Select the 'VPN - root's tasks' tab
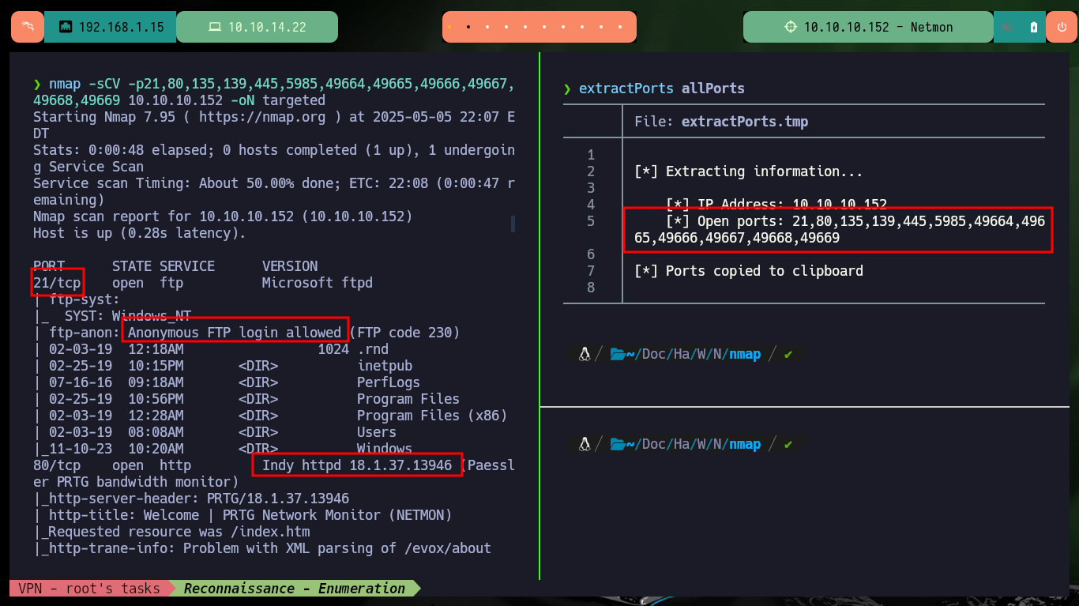 (x=88, y=588)
